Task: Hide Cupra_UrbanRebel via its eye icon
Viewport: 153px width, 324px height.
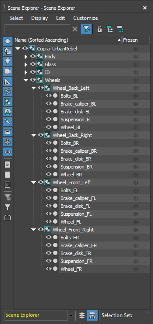Action: pos(25,49)
